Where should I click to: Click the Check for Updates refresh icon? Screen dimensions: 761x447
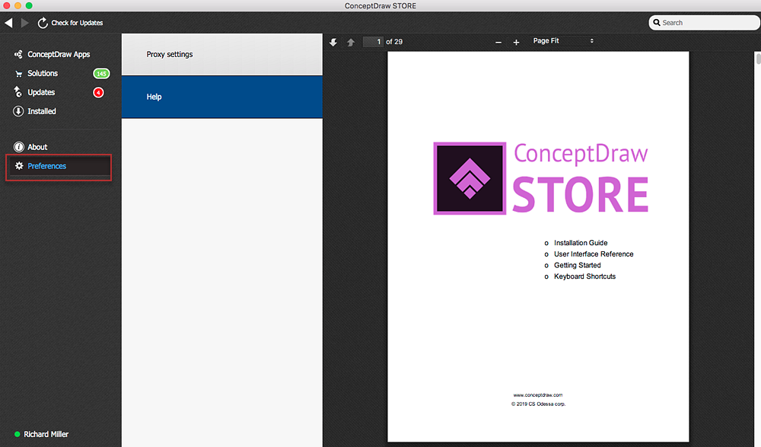point(43,23)
